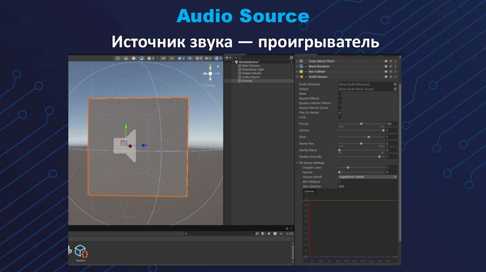Viewport: 486px width, 272px height.
Task: Enable Bypass Listener Effects checkbox
Action: (340, 103)
